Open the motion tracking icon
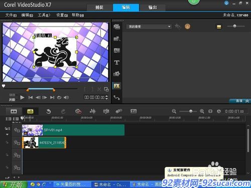The image size is (251, 188). (x=119, y=111)
